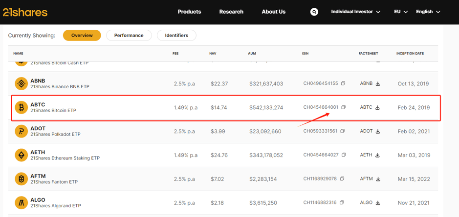This screenshot has height=217, width=459.
Task: Download the ADOT factsheet
Action: [377, 131]
